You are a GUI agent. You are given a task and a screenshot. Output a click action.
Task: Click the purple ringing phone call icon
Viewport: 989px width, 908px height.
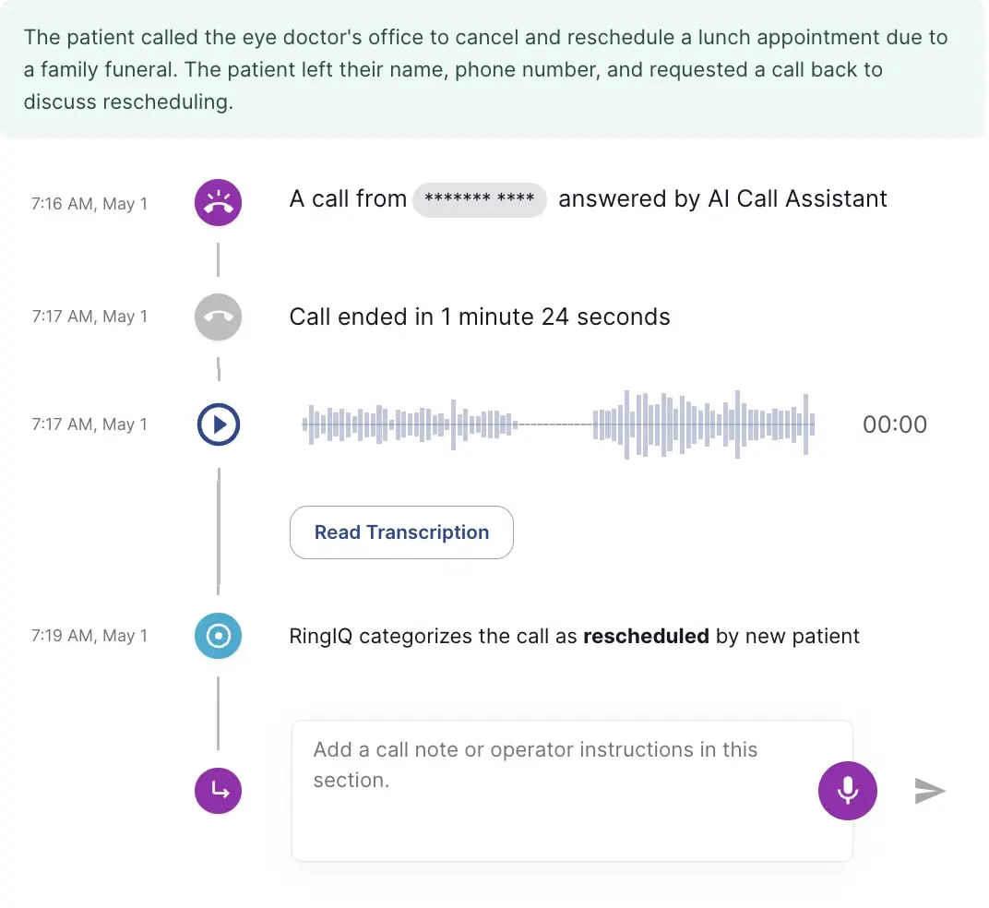[x=218, y=202]
